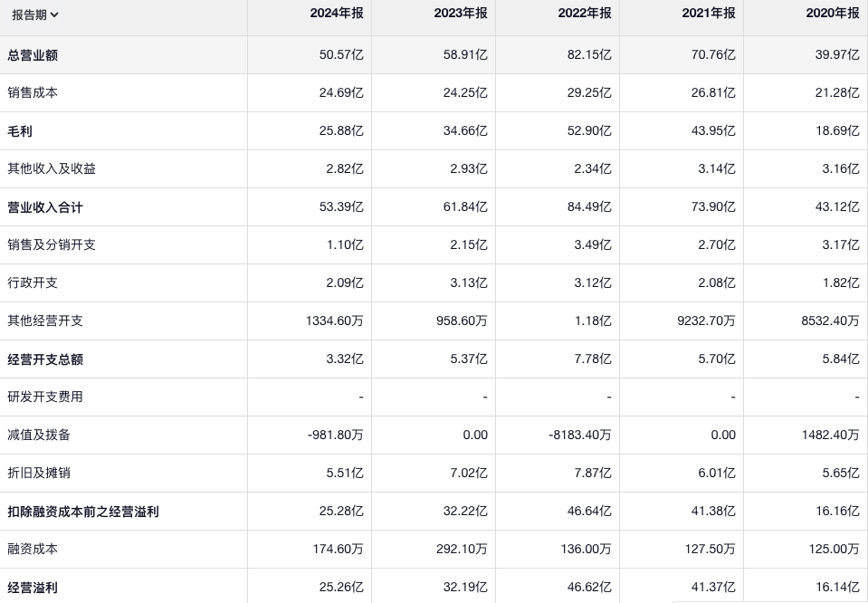Click the 2022年报 column header
Screen dimensions: 868x603
coord(585,14)
